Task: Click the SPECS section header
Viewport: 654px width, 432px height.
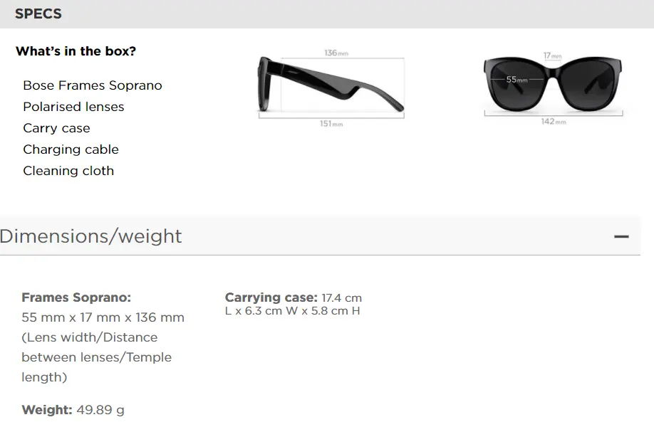Action: pyautogui.click(x=38, y=14)
